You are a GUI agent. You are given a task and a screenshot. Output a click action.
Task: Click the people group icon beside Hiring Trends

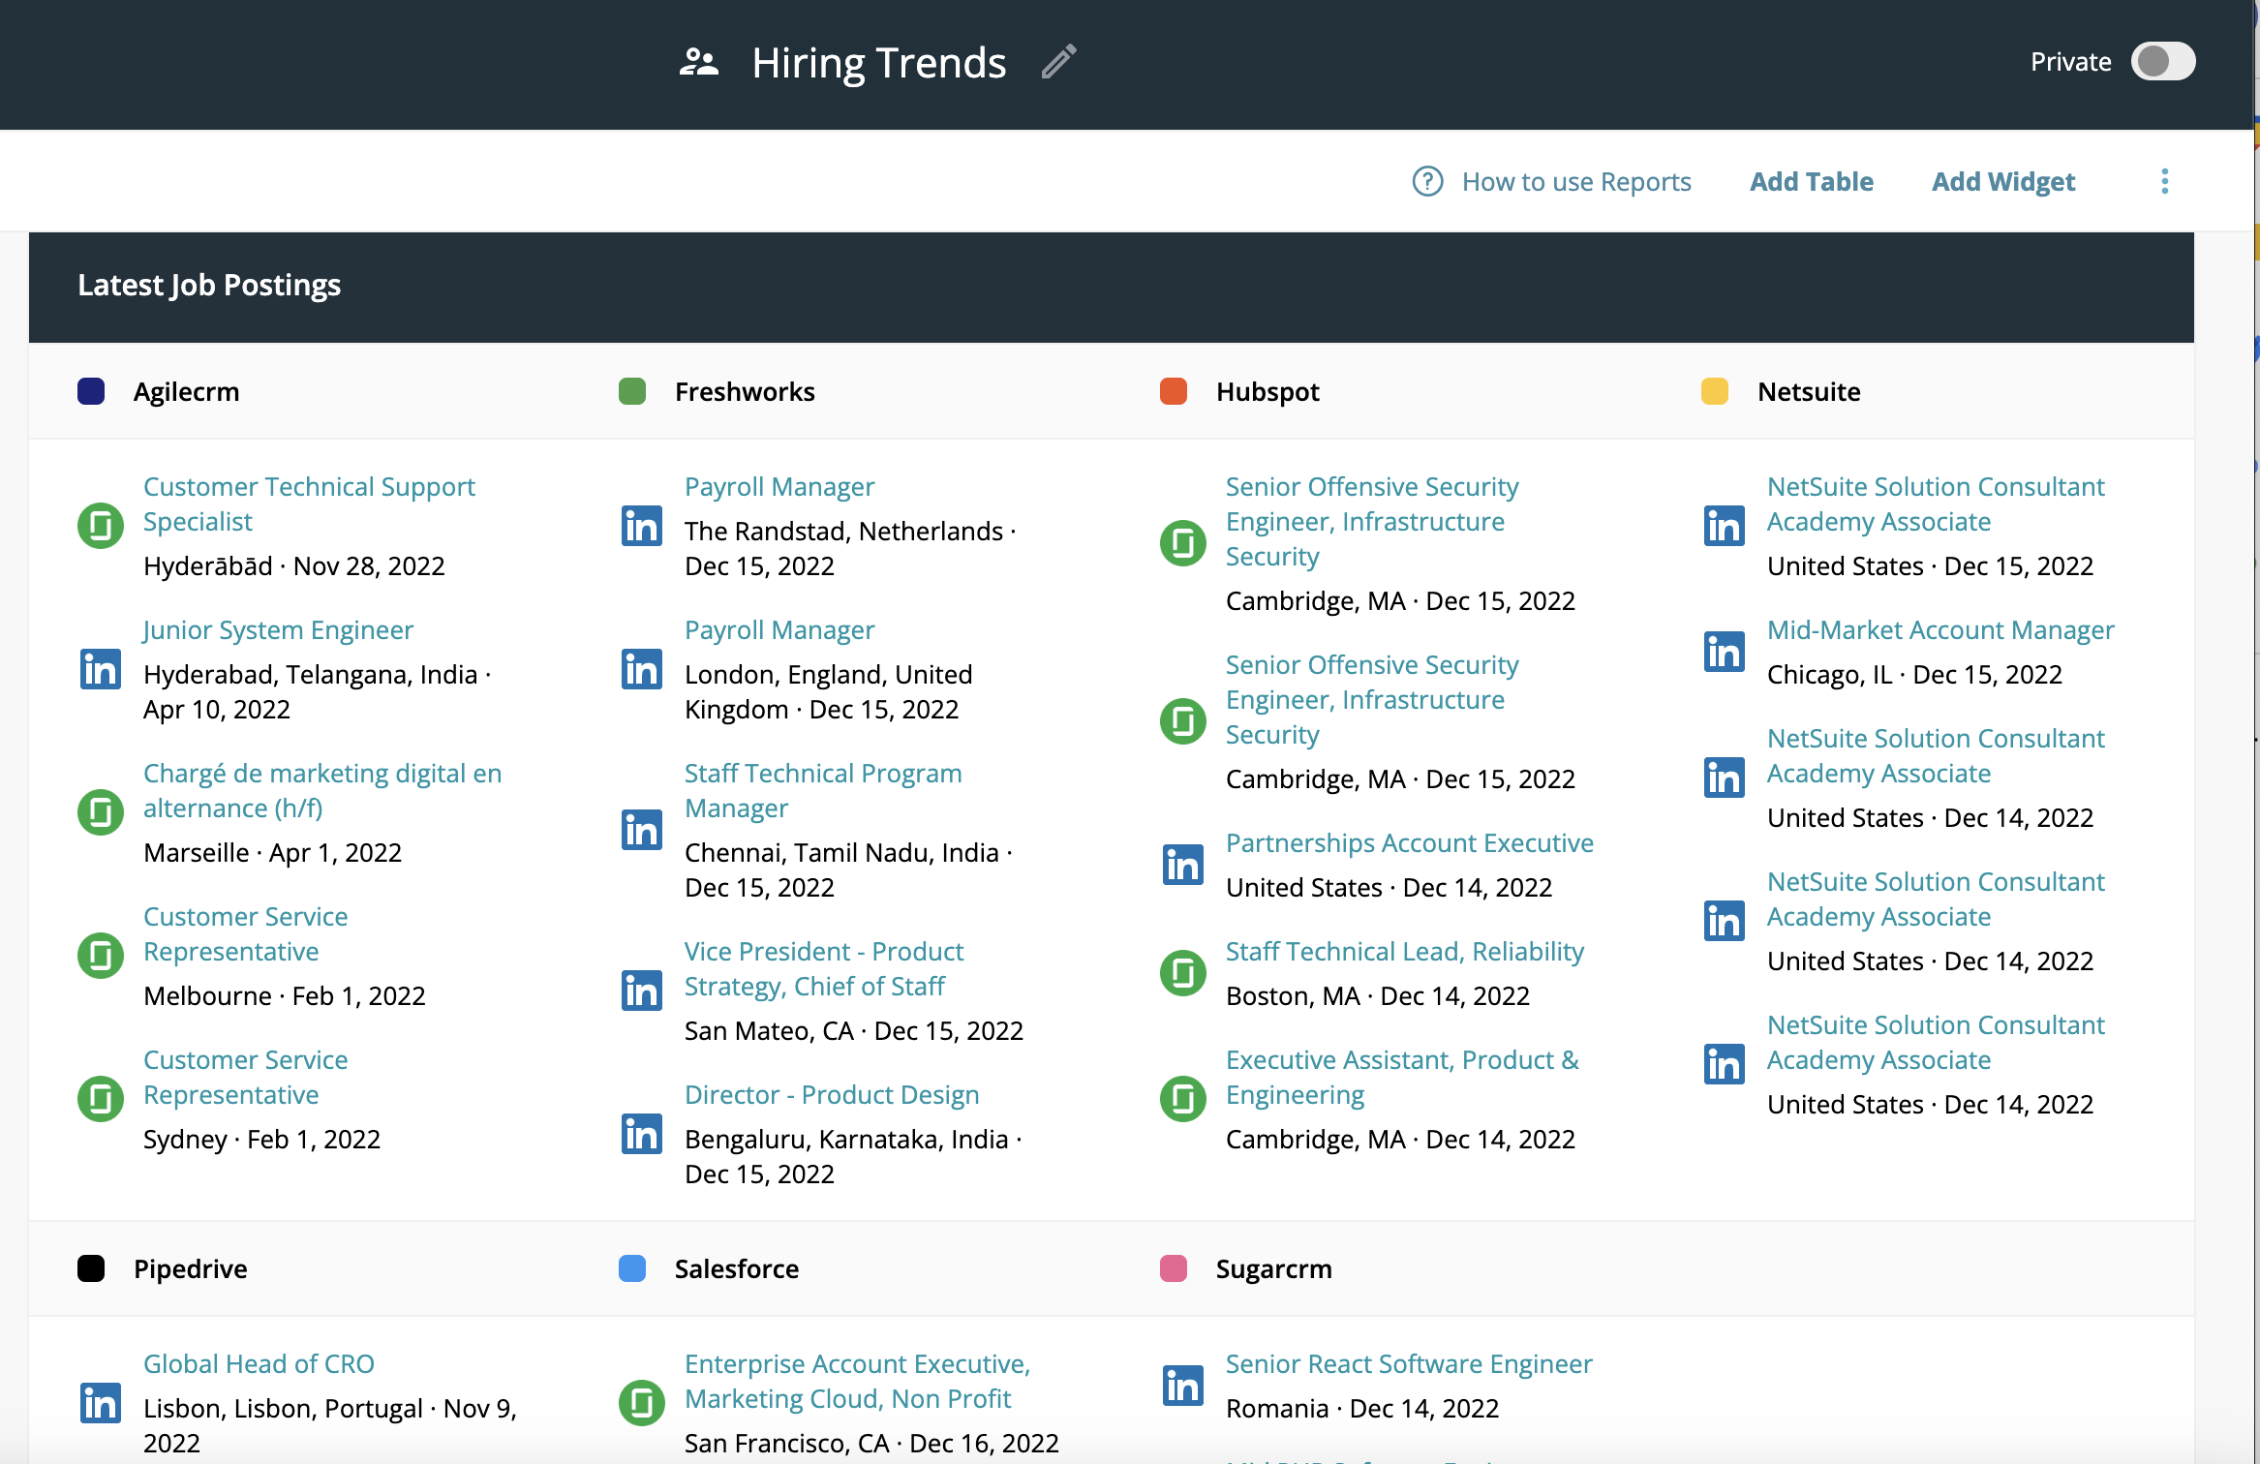coord(699,62)
